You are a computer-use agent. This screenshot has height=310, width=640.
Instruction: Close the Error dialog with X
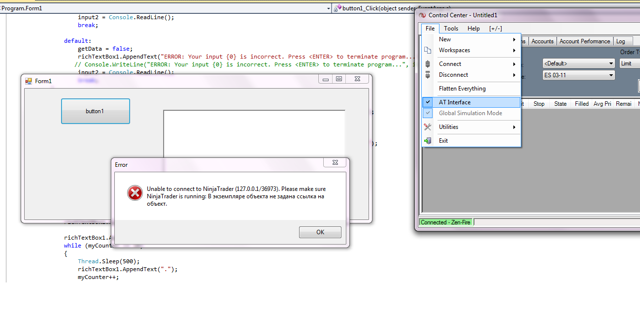pyautogui.click(x=335, y=162)
